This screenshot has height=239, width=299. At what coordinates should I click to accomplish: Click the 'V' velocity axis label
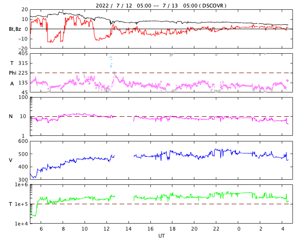[11, 160]
